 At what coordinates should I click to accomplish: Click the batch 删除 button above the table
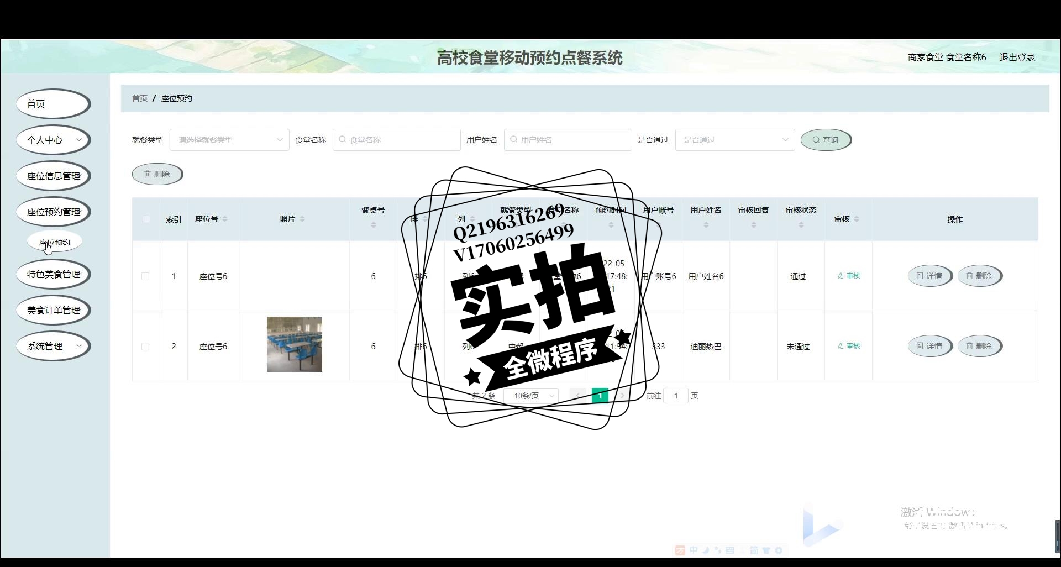coord(157,174)
